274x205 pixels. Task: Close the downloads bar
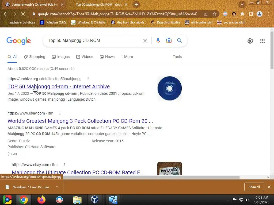coord(269,187)
